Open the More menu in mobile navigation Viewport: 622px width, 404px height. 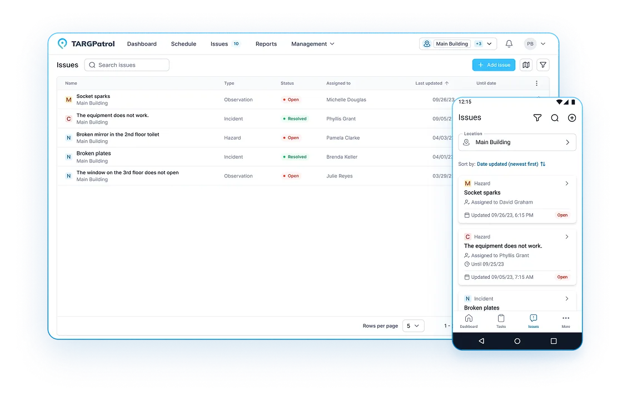pyautogui.click(x=565, y=321)
